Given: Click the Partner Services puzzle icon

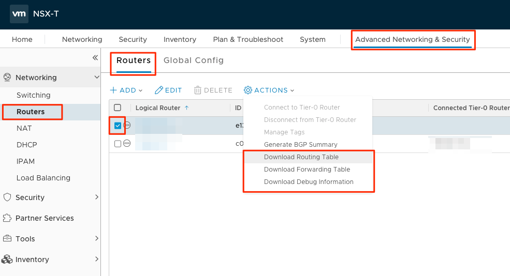Looking at the screenshot, I should pyautogui.click(x=7, y=218).
